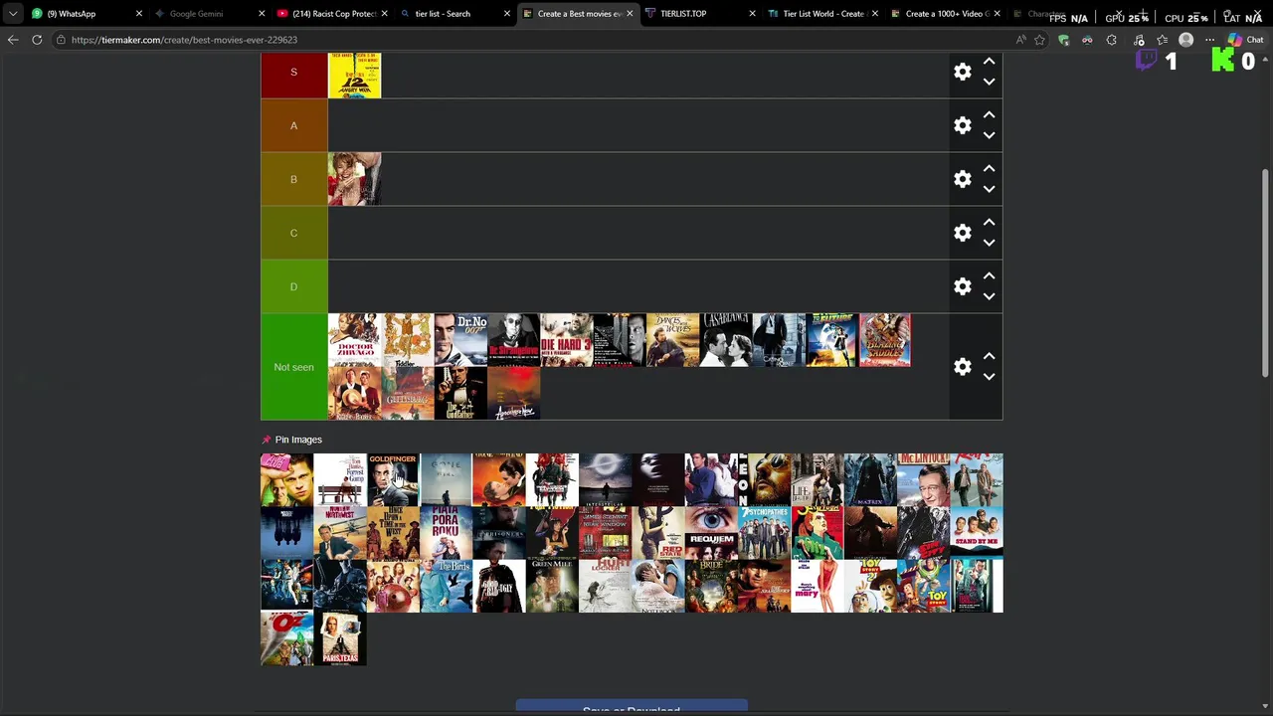The height and width of the screenshot is (716, 1273).
Task: Click the A tier label
Action: tap(293, 125)
